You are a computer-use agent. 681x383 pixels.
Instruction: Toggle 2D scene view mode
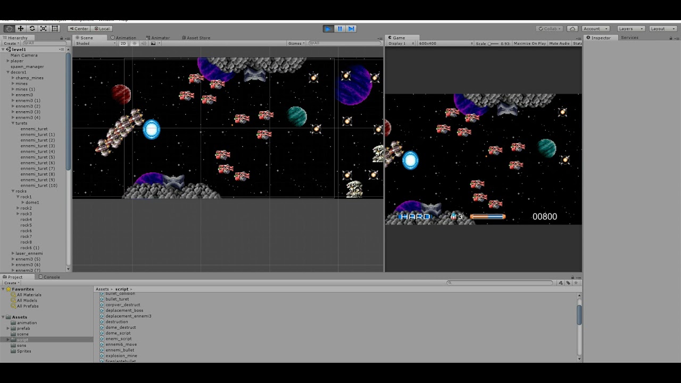pyautogui.click(x=123, y=44)
